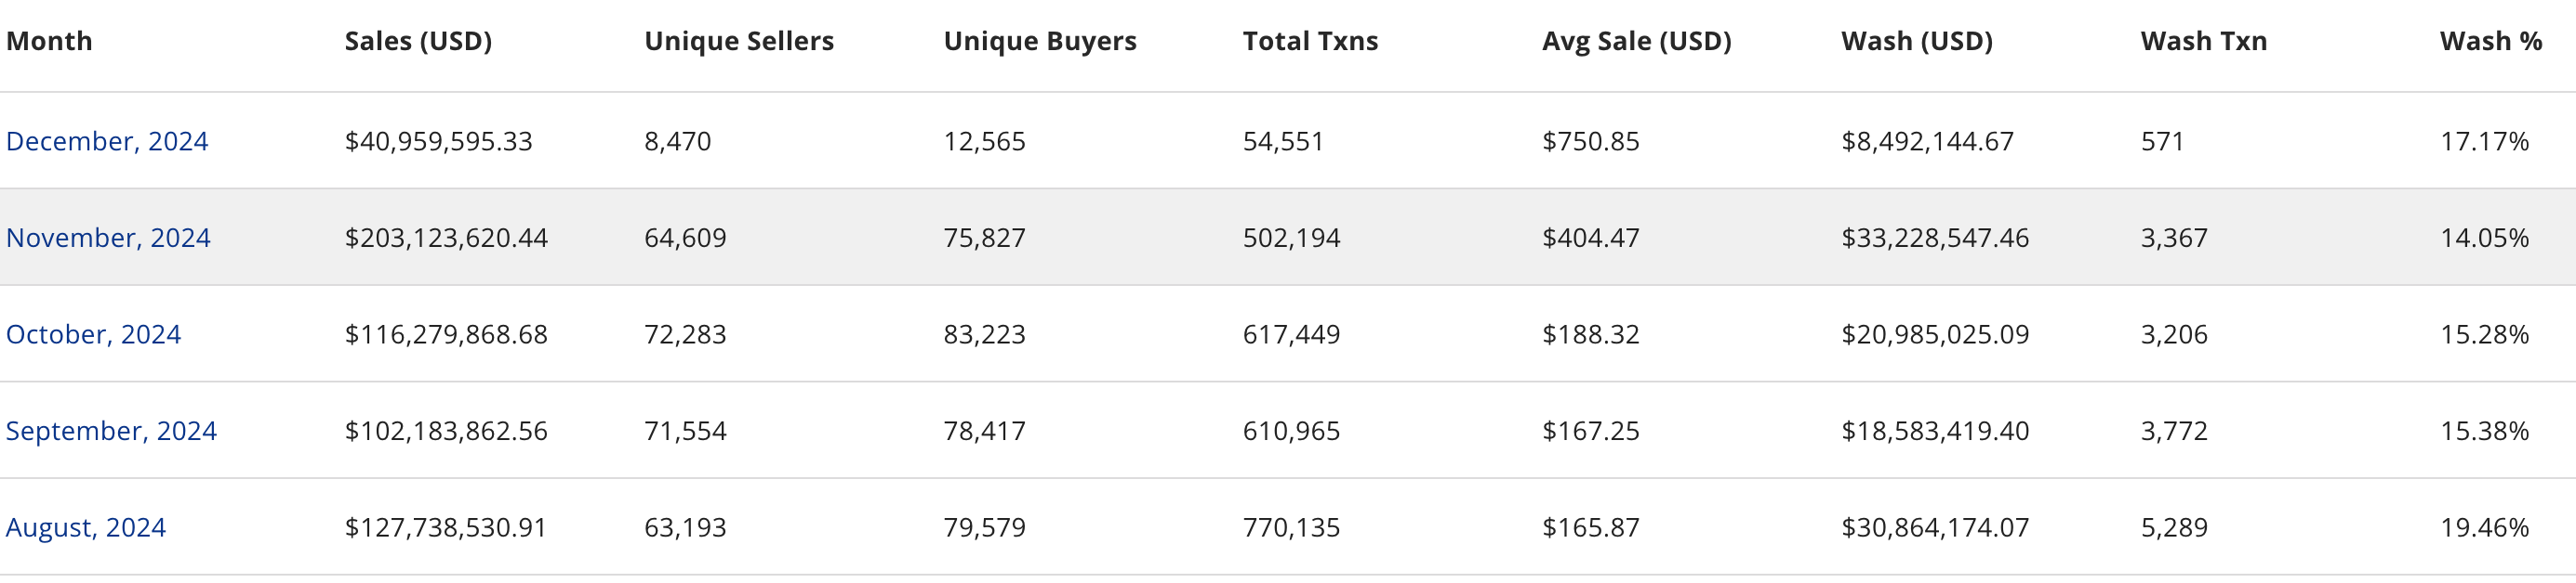This screenshot has height=583, width=2576.
Task: Click the November sales value $203,123,620.44
Action: click(446, 238)
